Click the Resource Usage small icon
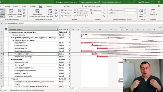Image resolution: width=163 pixels, height=92 pixels. click(x=56, y=10)
